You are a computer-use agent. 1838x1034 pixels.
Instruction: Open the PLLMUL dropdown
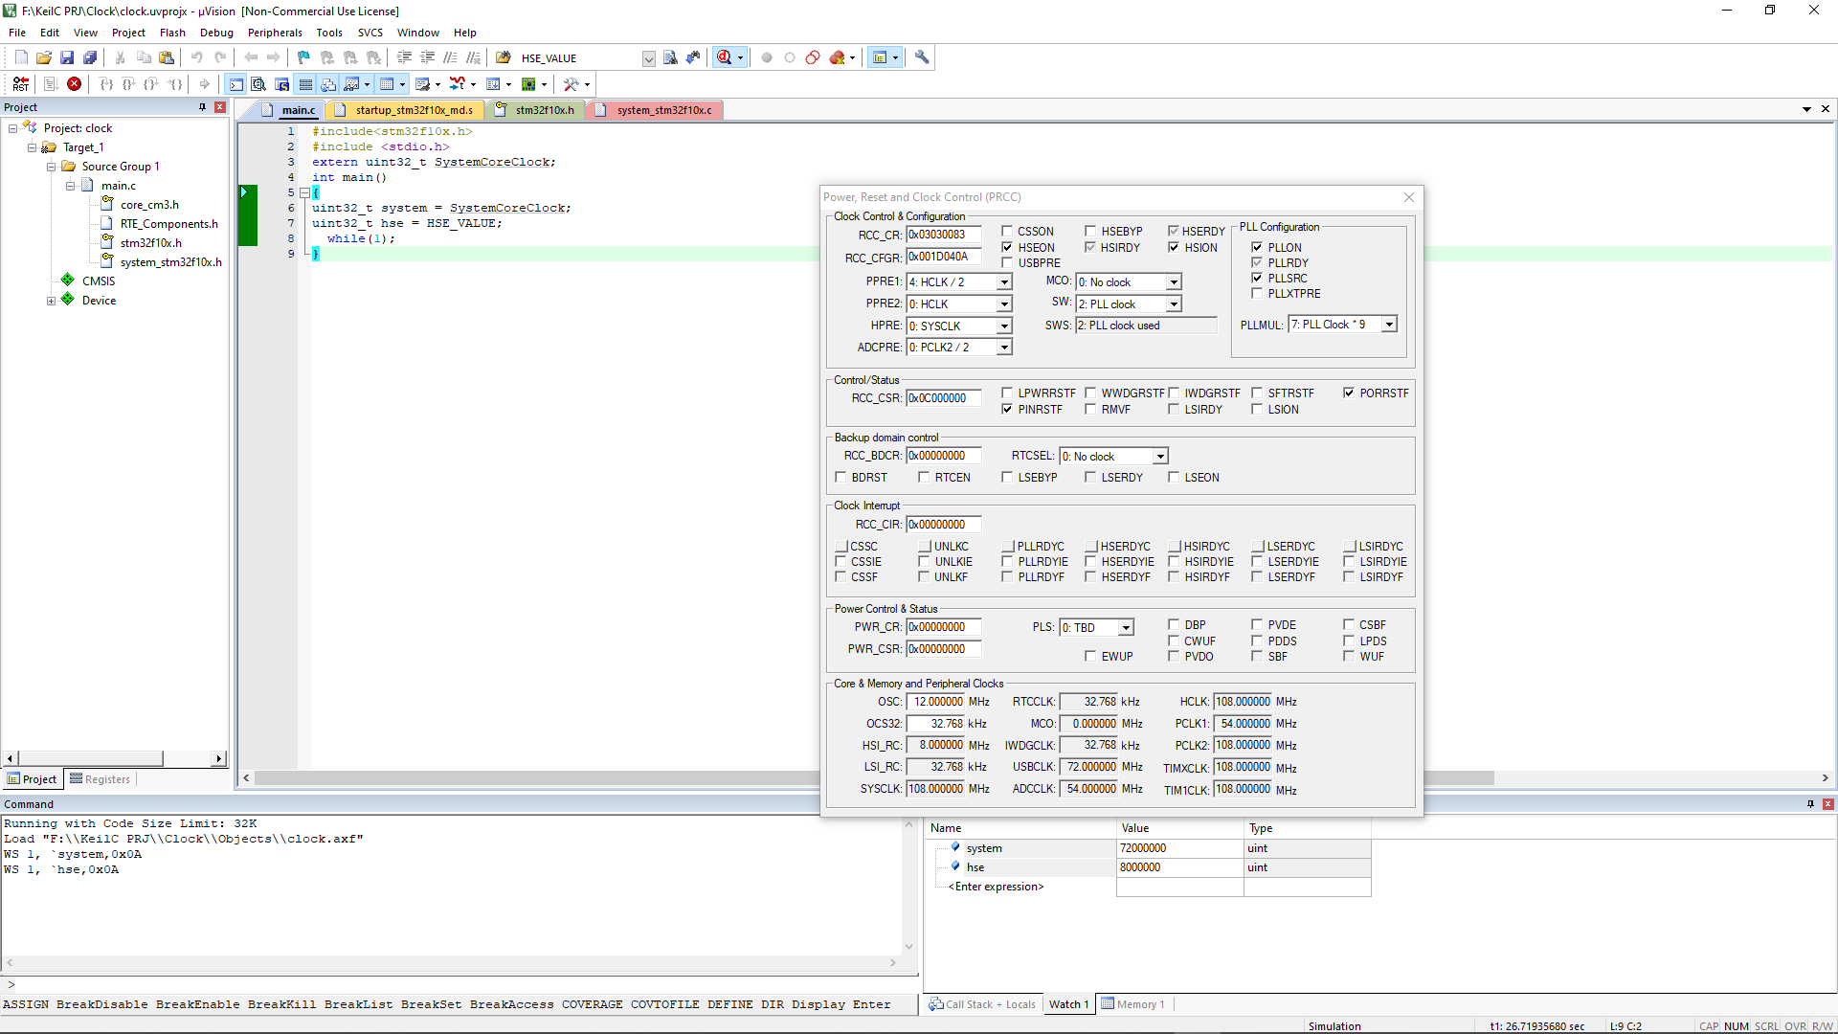pos(1390,325)
